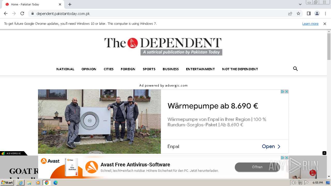Click the site padlock info icon

coord(32,13)
